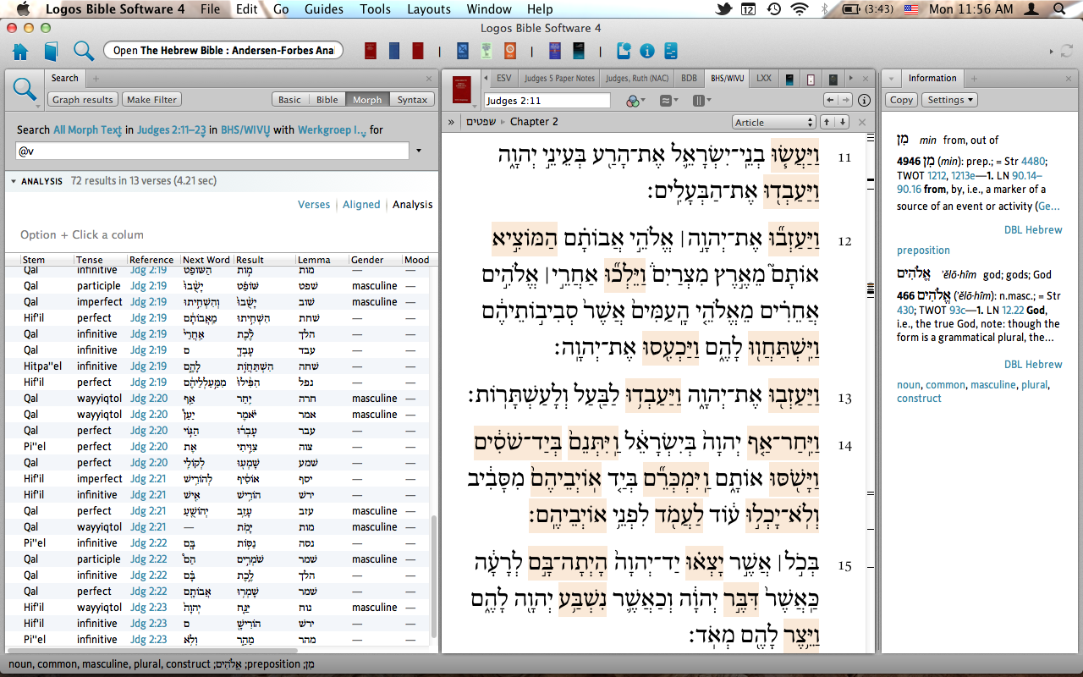The height and width of the screenshot is (677, 1083).
Task: Open the parallel resources icon
Action: coord(699,101)
